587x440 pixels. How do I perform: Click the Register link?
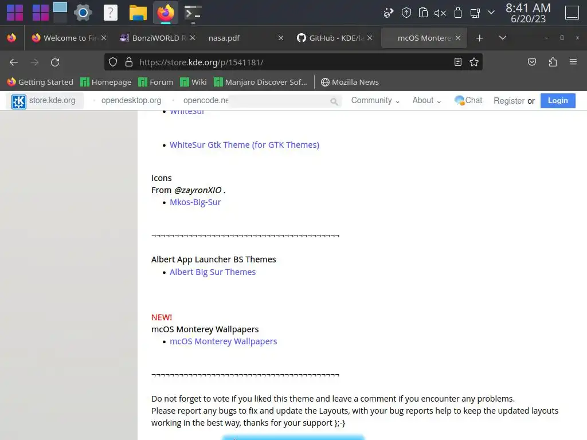click(x=509, y=101)
